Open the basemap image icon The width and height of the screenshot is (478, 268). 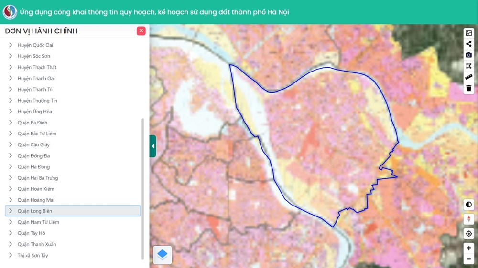click(468, 33)
